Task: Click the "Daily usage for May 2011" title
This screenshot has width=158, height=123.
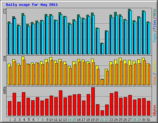Action: [32, 5]
